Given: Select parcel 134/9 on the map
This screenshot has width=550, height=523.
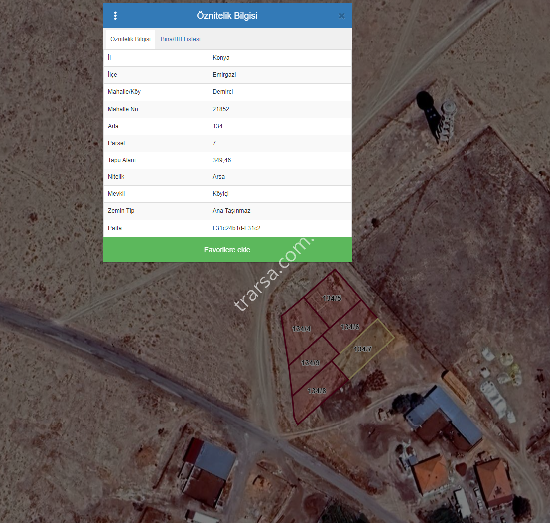Looking at the screenshot, I should [x=310, y=363].
